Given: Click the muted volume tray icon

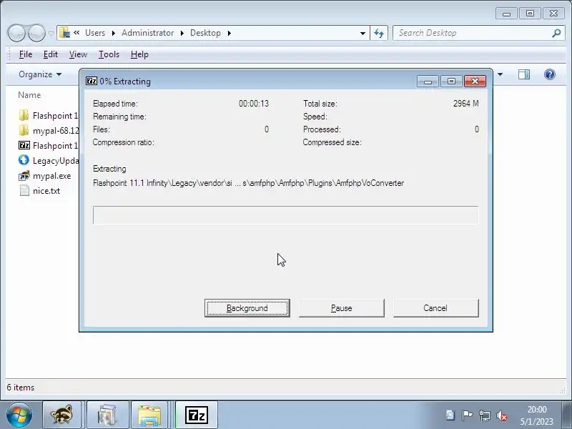Looking at the screenshot, I should tap(502, 415).
